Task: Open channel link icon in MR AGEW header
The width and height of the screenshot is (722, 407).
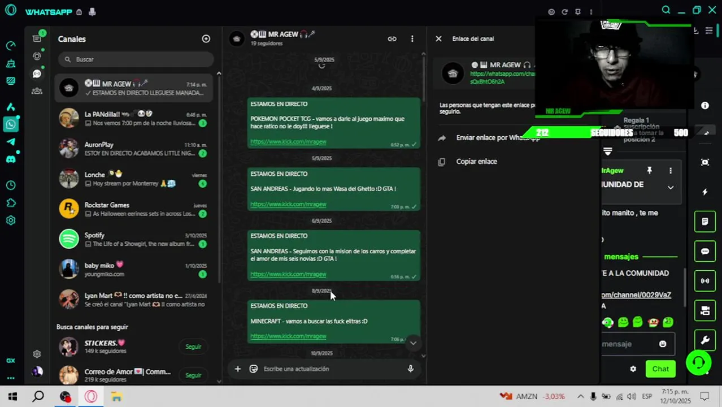Action: 392,39
